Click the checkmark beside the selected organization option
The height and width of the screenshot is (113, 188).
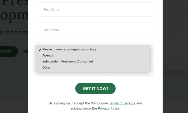pos(40,50)
